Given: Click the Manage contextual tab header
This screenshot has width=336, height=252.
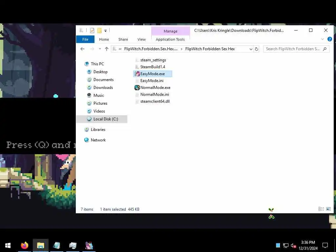Looking at the screenshot, I should (171, 31).
